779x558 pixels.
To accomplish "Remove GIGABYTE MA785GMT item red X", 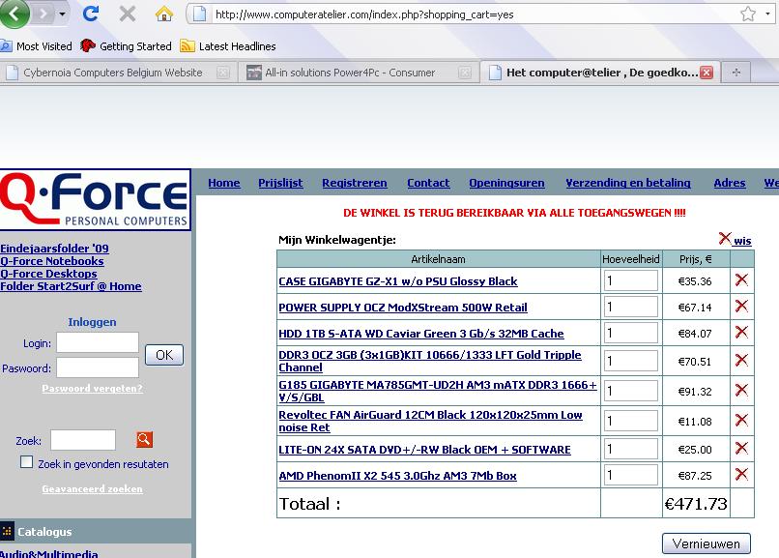I will pyautogui.click(x=741, y=390).
